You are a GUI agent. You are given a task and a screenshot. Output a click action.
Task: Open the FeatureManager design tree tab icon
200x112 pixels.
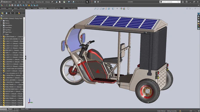[x=2, y=13]
